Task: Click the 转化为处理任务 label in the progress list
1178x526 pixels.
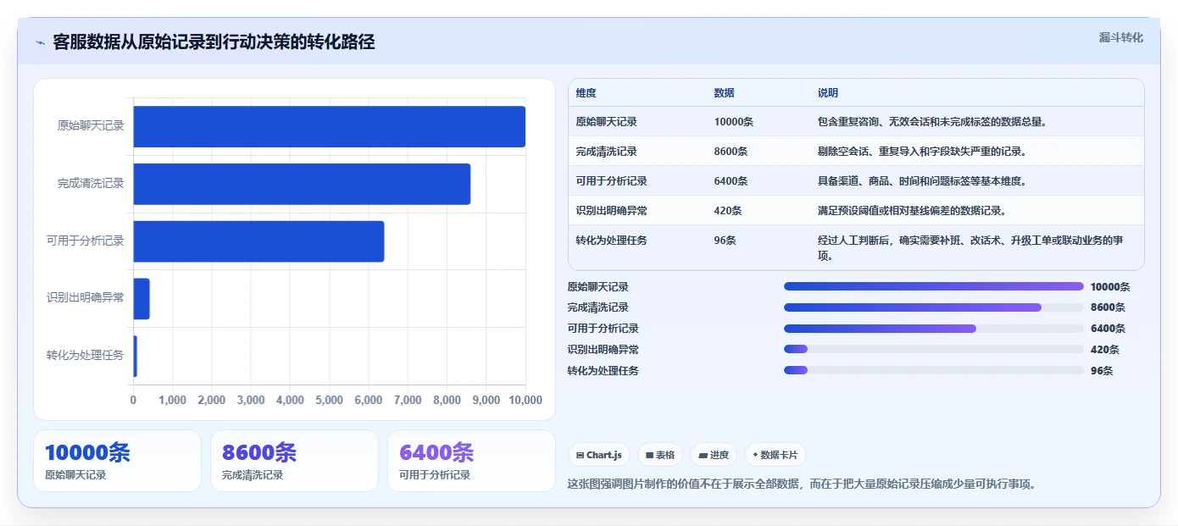Action: tap(603, 370)
